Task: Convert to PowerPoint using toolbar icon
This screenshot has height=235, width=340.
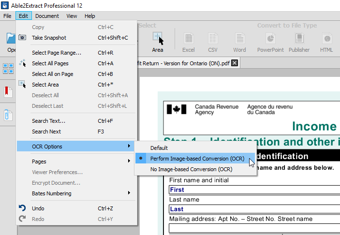Action: tap(270, 42)
